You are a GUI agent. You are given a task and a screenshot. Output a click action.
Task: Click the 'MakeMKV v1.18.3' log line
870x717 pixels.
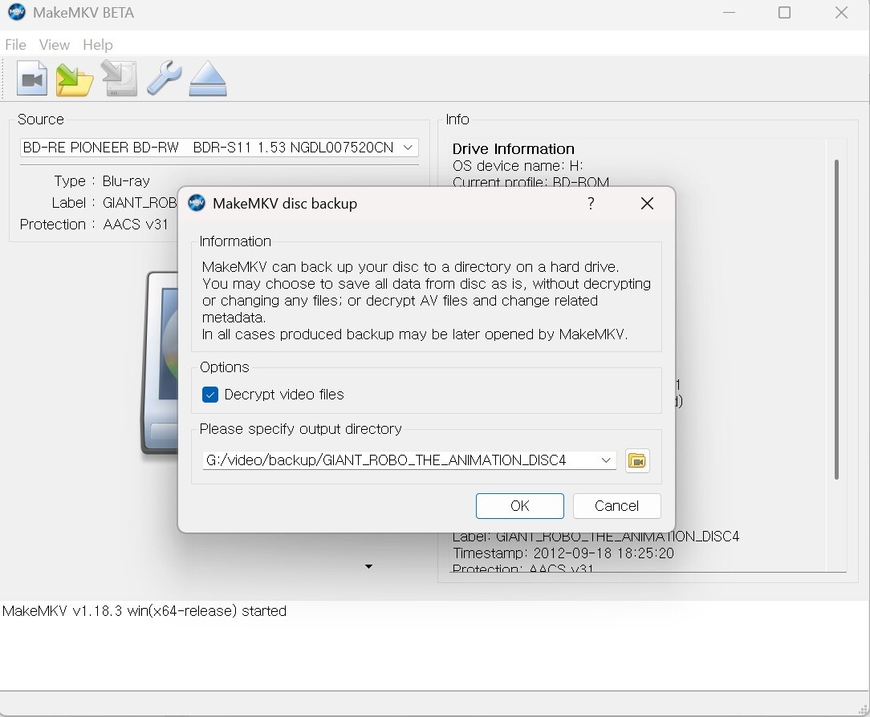144,610
